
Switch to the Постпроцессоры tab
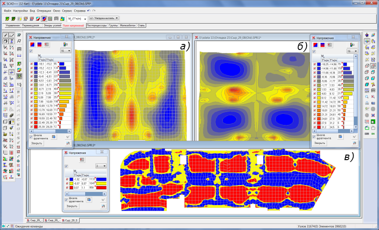[x=96, y=25]
